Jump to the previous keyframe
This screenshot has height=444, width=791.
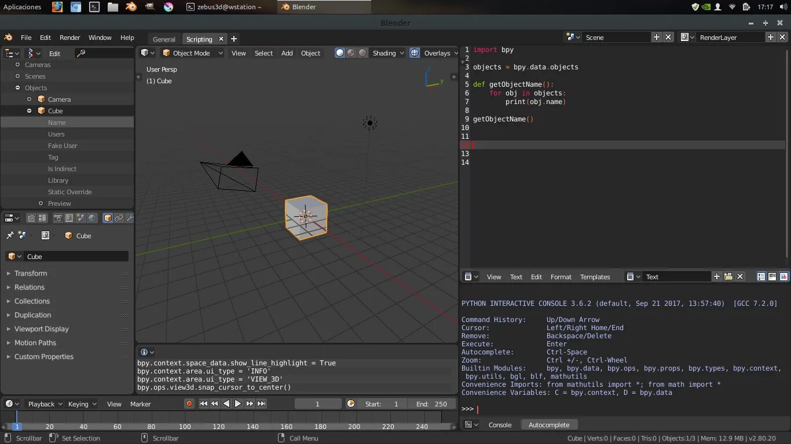(x=214, y=404)
